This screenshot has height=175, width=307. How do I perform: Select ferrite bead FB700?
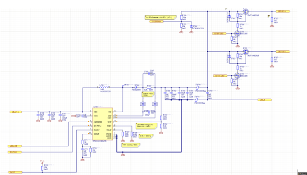(198, 87)
